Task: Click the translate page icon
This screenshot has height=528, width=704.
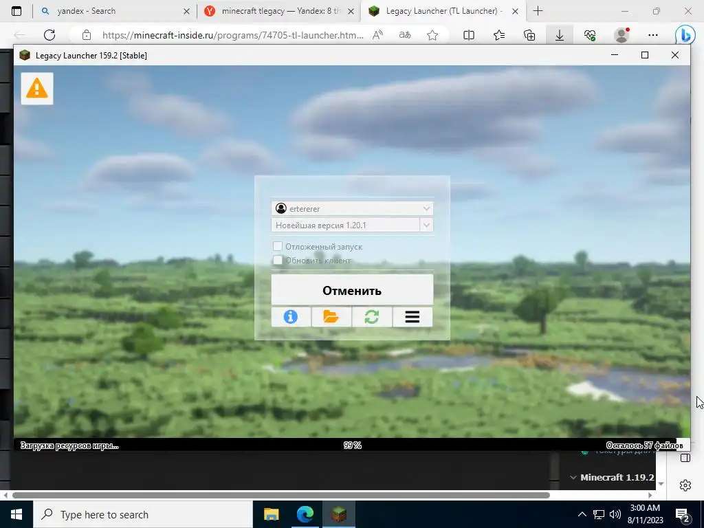Action: point(405,35)
